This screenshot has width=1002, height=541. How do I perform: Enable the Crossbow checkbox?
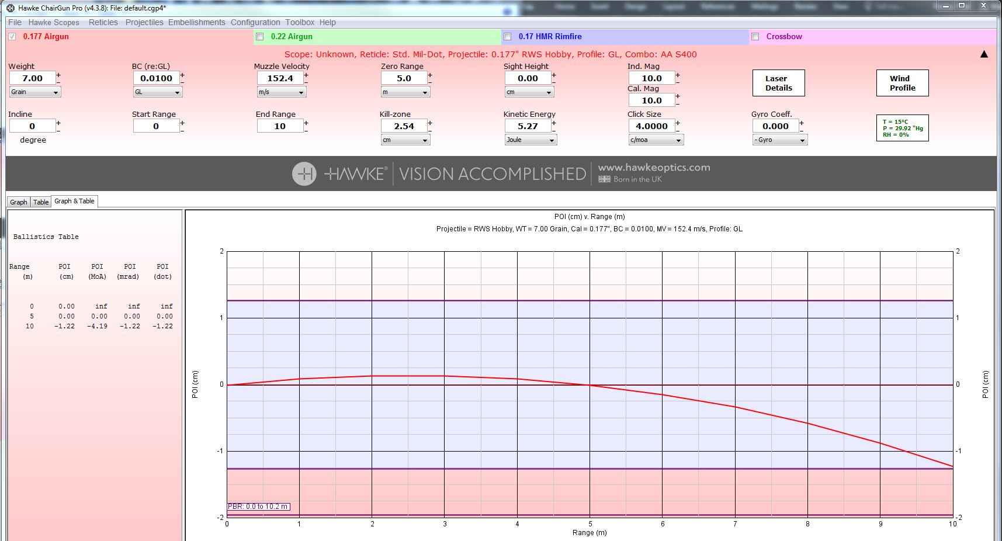755,36
